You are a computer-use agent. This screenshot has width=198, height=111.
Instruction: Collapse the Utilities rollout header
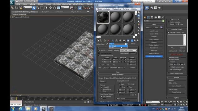tap(154, 24)
